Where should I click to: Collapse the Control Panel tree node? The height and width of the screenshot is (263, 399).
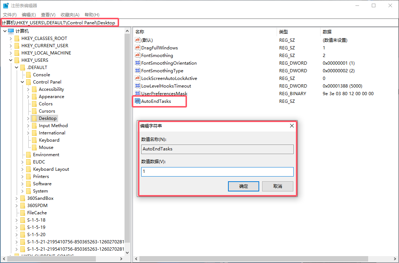pyautogui.click(x=23, y=82)
